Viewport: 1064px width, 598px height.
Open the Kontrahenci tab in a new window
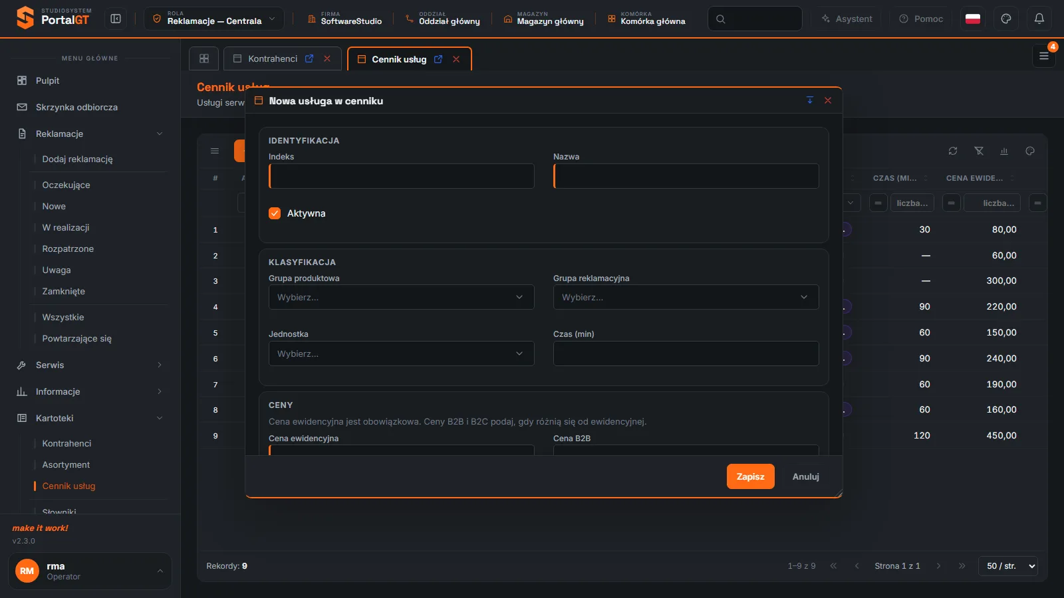pos(309,58)
